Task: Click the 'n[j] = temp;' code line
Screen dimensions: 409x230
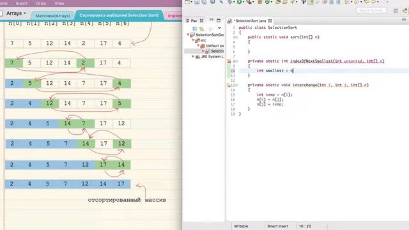Action: tap(270, 104)
